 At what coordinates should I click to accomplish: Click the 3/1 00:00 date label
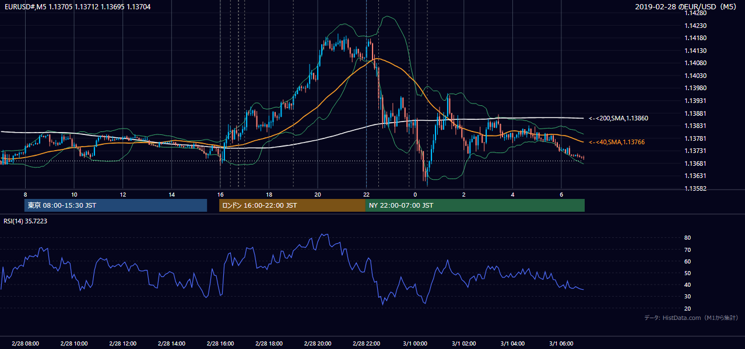(x=415, y=343)
